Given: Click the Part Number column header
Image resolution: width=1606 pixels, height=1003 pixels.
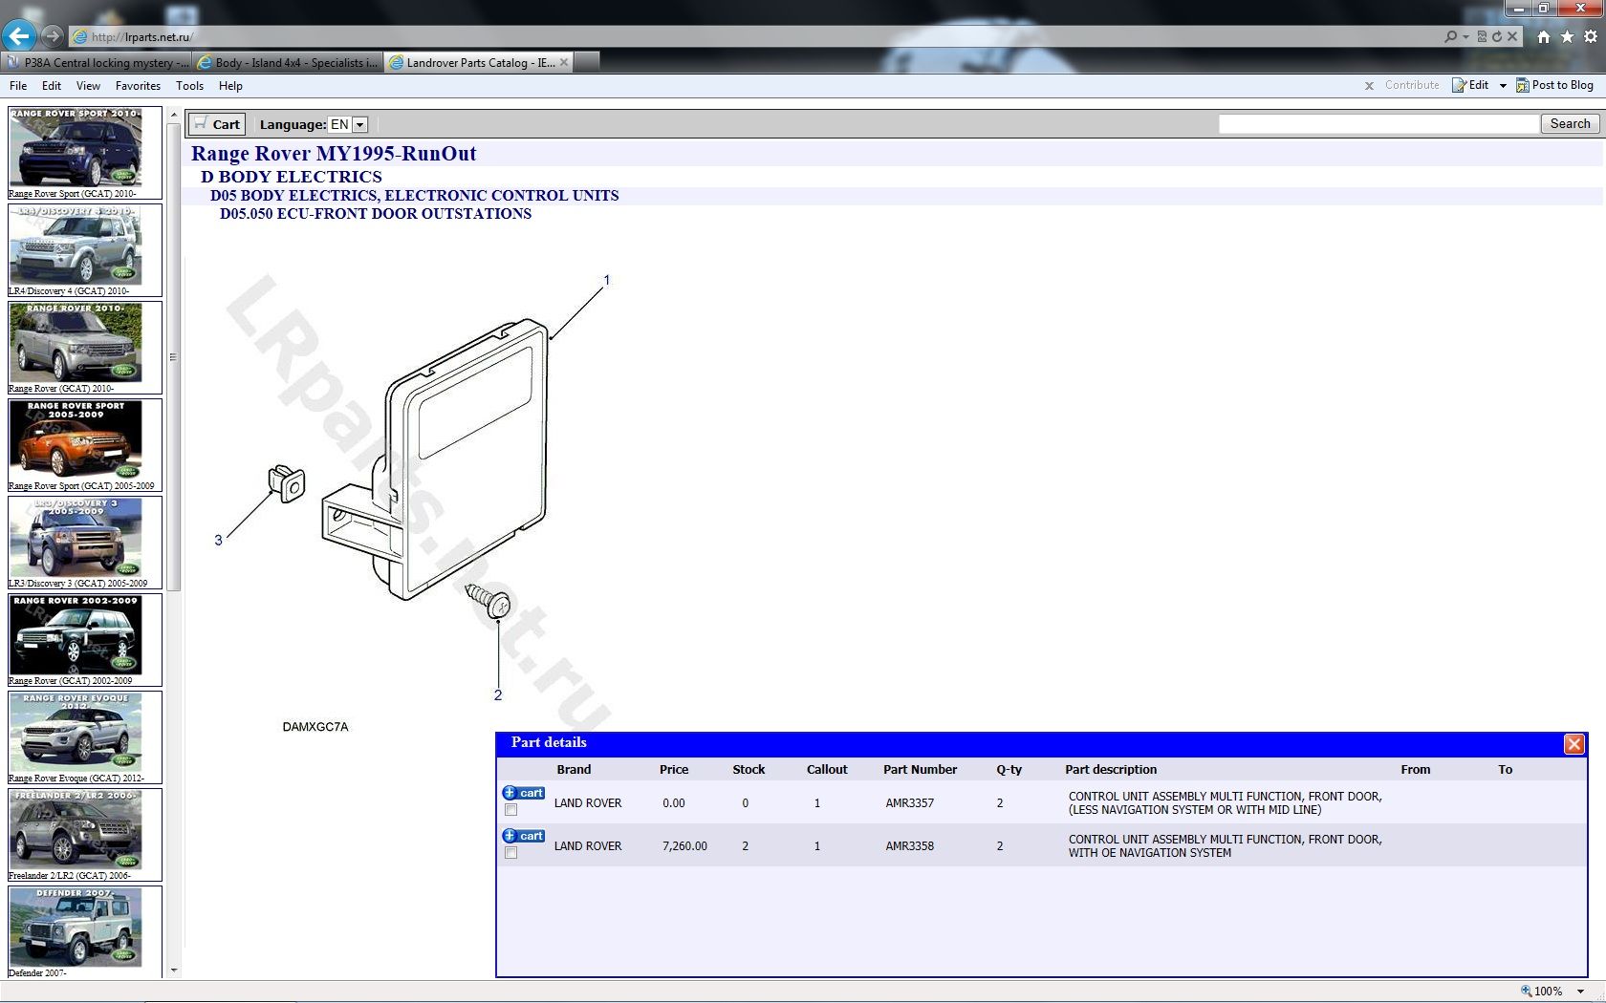Looking at the screenshot, I should click(920, 769).
